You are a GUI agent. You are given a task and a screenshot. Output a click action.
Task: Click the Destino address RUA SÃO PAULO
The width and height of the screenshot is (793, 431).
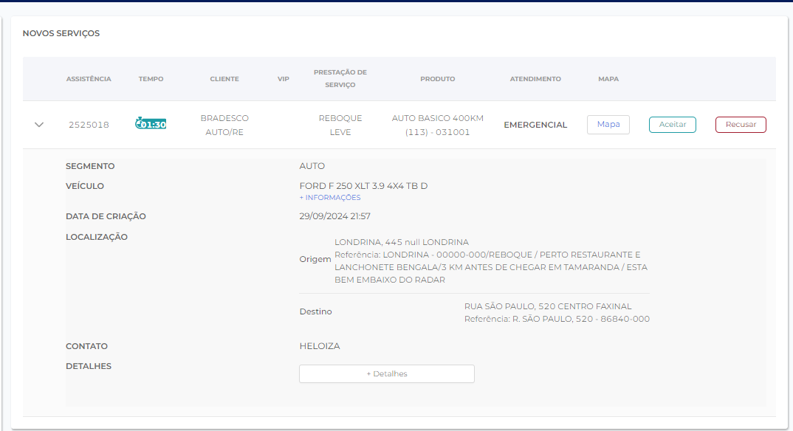[x=547, y=306]
